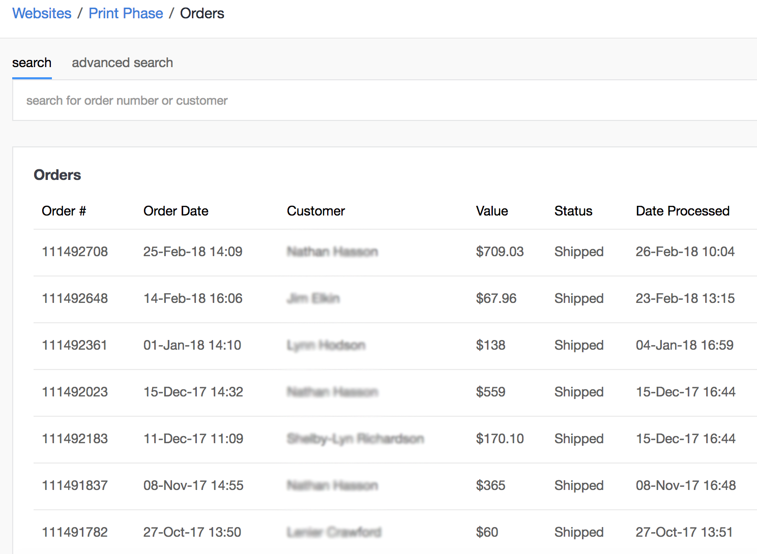Click the order dated 14-Feb-18 16:06

pyautogui.click(x=193, y=298)
